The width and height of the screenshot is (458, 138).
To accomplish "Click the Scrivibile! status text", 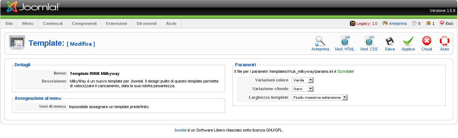I will pyautogui.click(x=345, y=71).
